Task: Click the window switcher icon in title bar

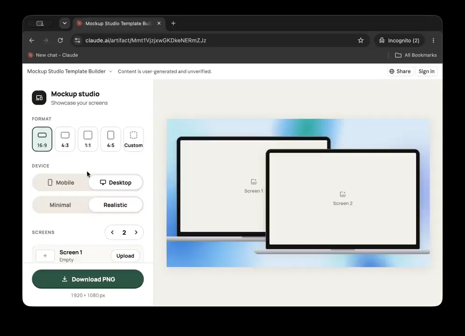Action: point(40,23)
